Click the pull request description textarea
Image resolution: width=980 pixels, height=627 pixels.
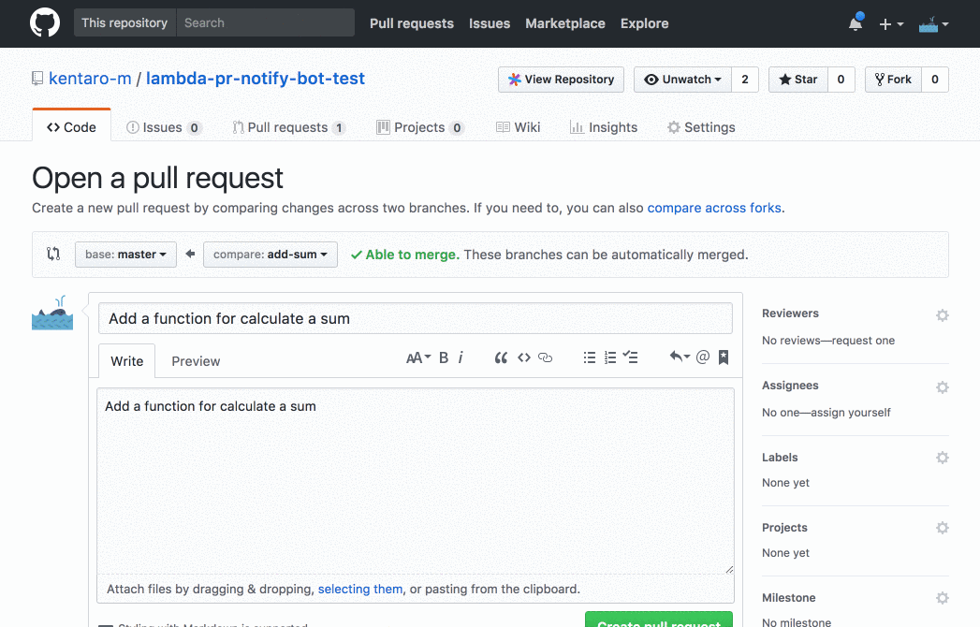[x=415, y=481]
